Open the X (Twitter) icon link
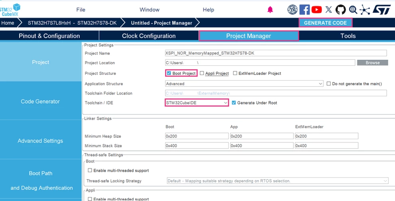The image size is (395, 201). pos(328,10)
